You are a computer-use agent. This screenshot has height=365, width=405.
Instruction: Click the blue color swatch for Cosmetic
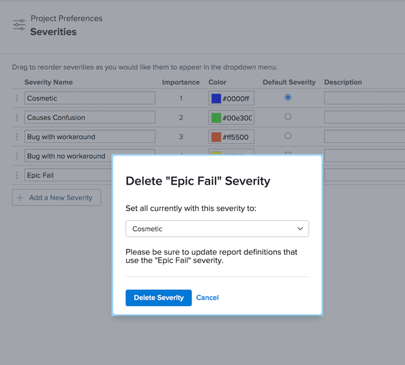click(x=216, y=99)
